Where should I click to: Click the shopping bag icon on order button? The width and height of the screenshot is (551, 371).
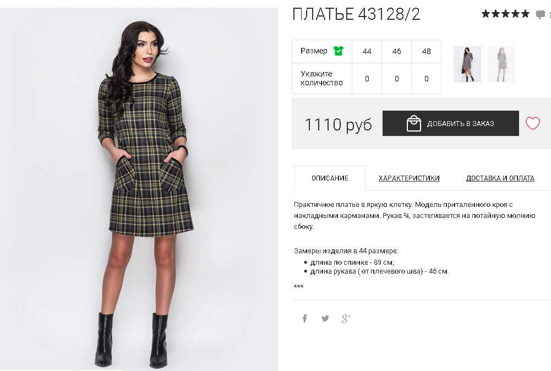click(x=413, y=123)
